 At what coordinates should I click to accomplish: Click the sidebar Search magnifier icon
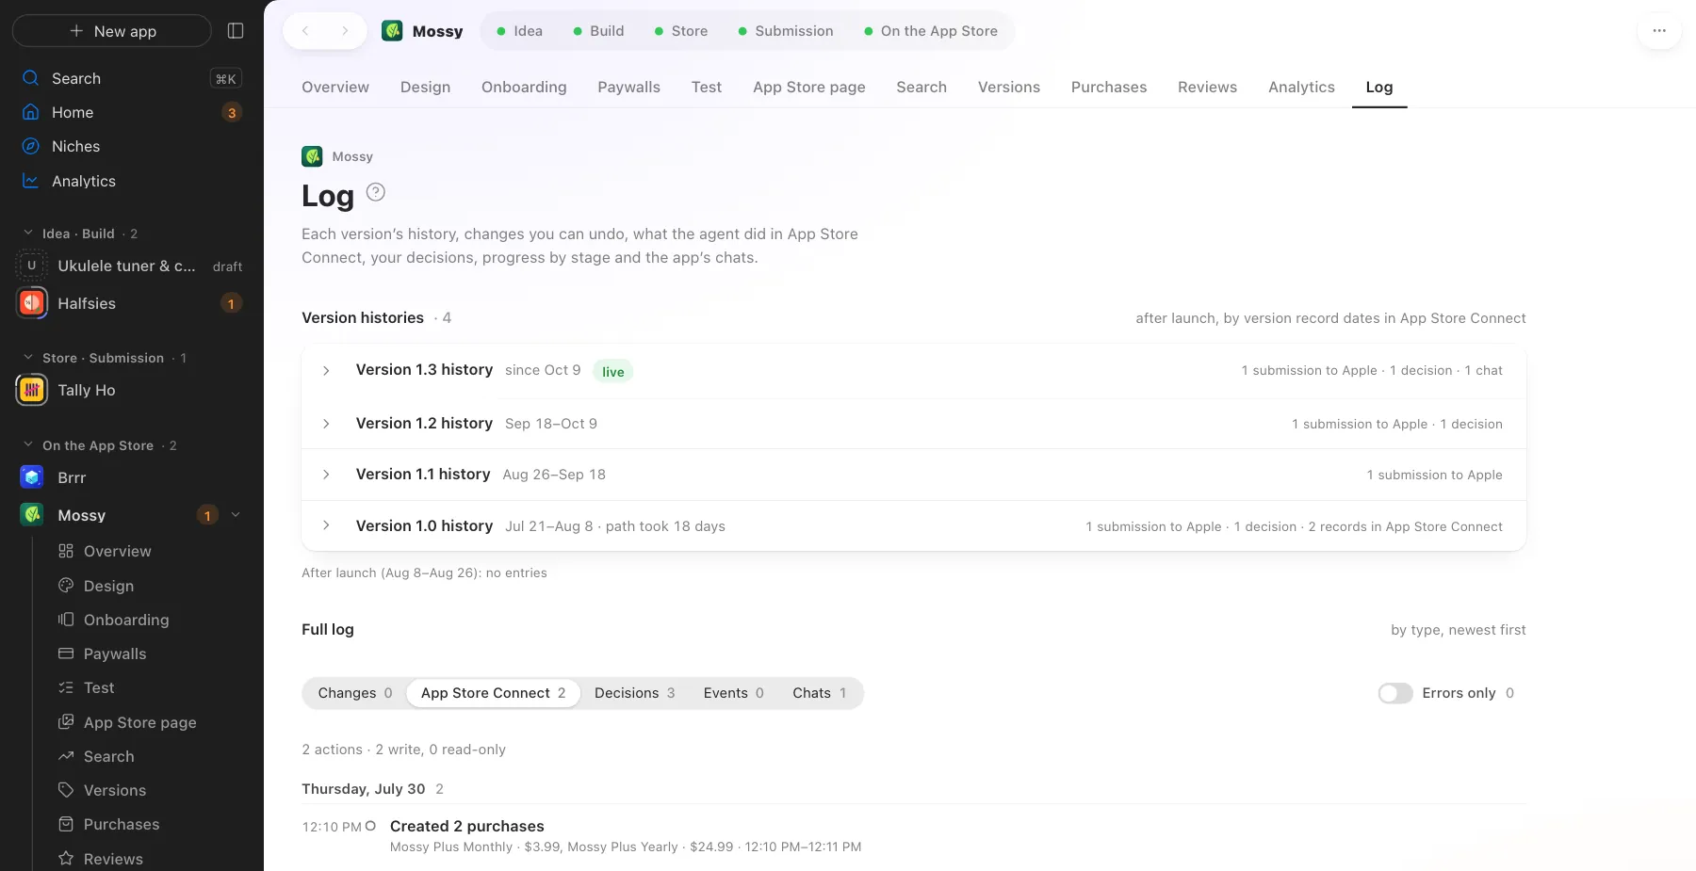click(31, 78)
